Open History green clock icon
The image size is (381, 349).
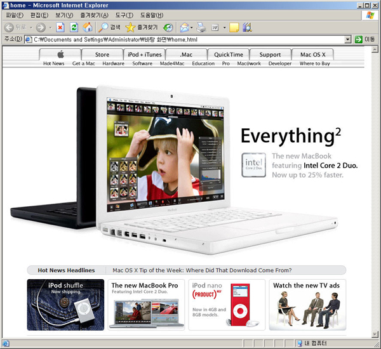click(168, 28)
